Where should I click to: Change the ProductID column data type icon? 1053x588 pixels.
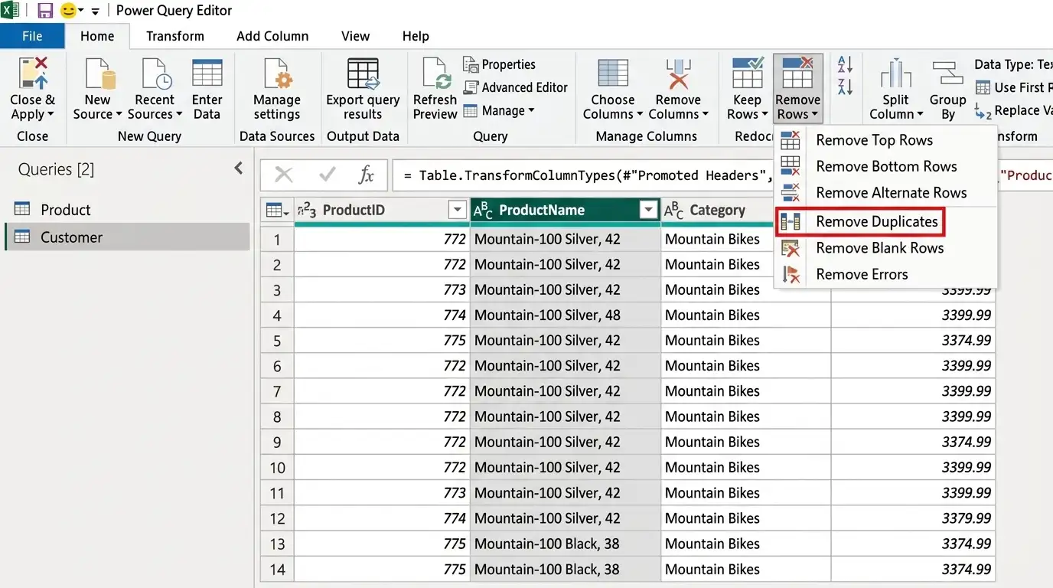307,210
